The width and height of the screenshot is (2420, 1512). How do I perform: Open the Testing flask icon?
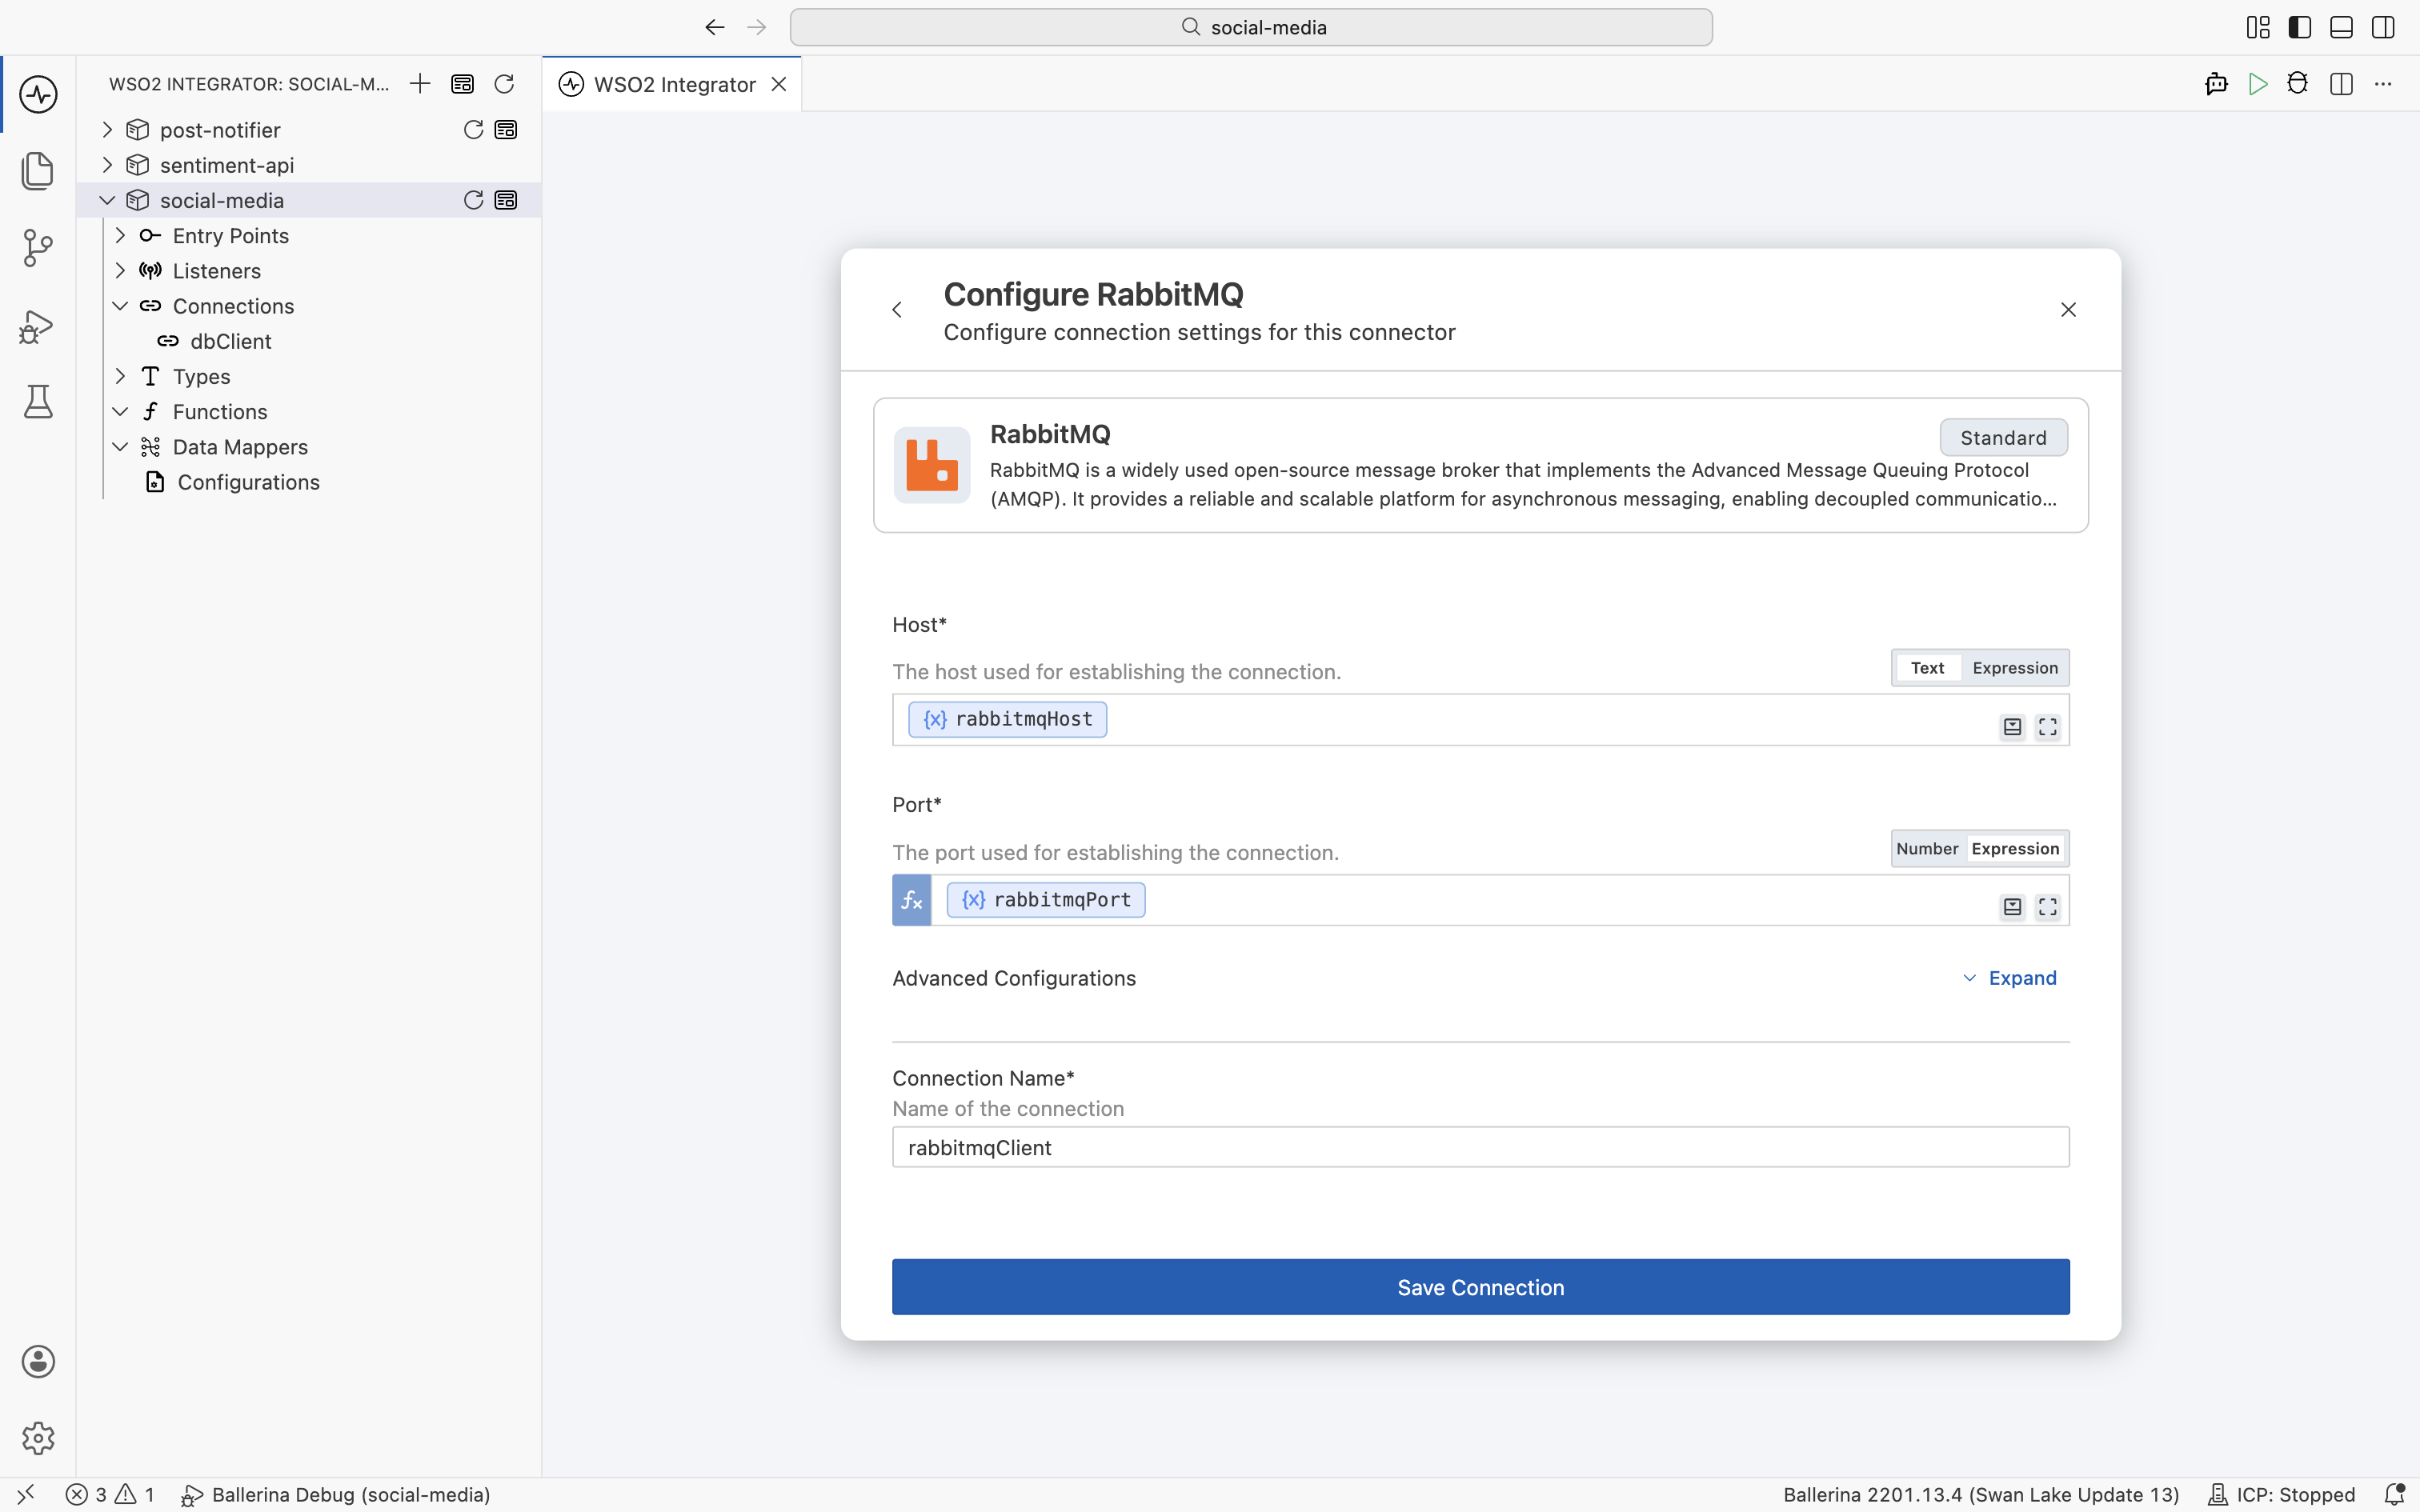[x=38, y=402]
